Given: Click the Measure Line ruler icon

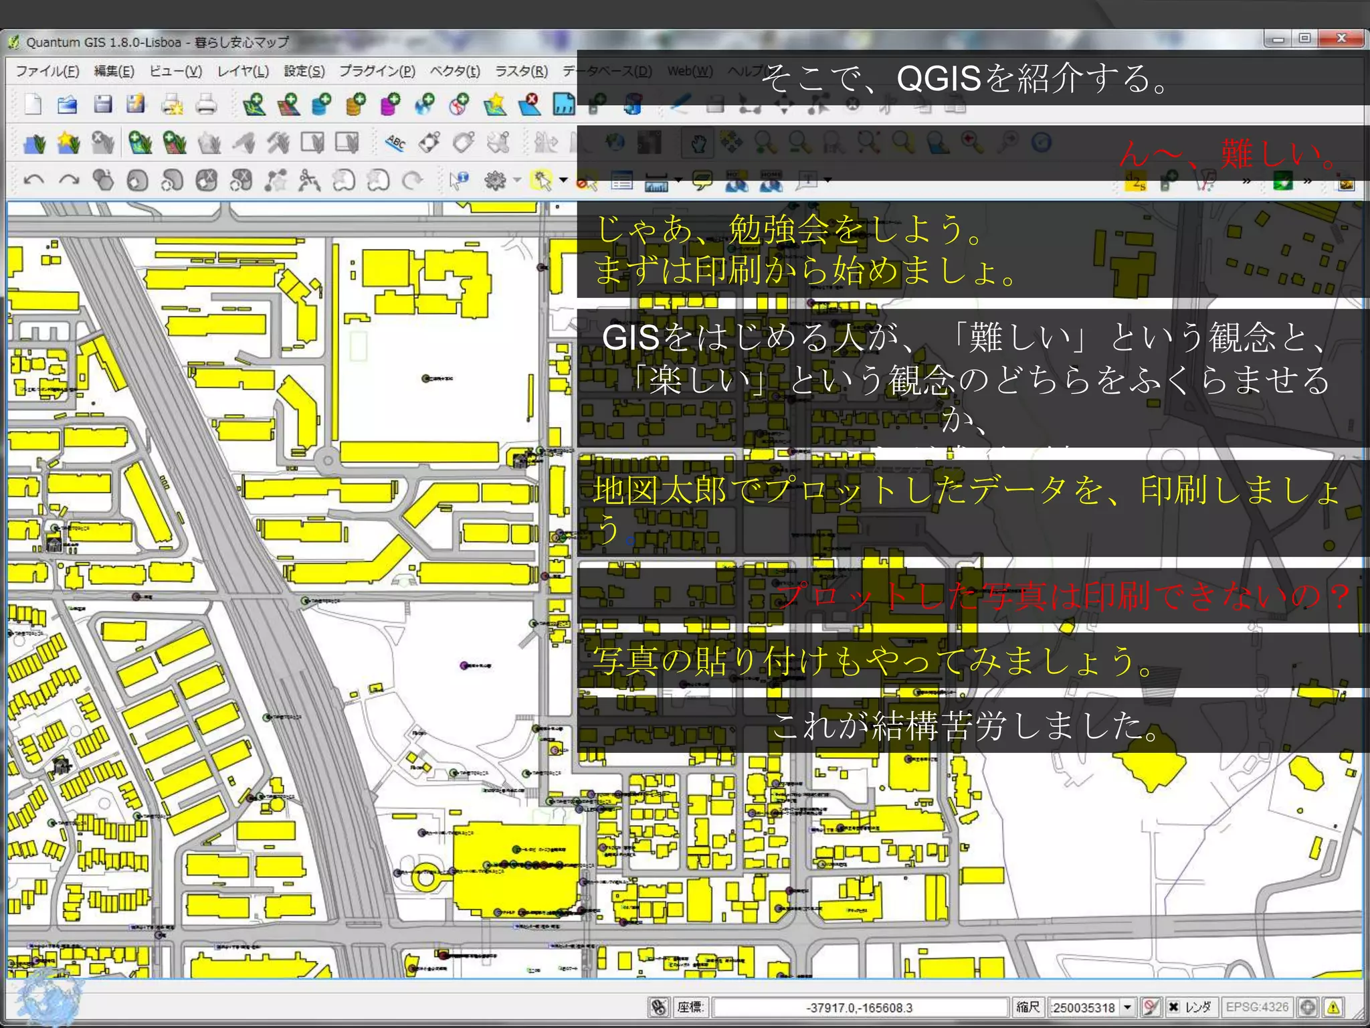Looking at the screenshot, I should click(656, 181).
